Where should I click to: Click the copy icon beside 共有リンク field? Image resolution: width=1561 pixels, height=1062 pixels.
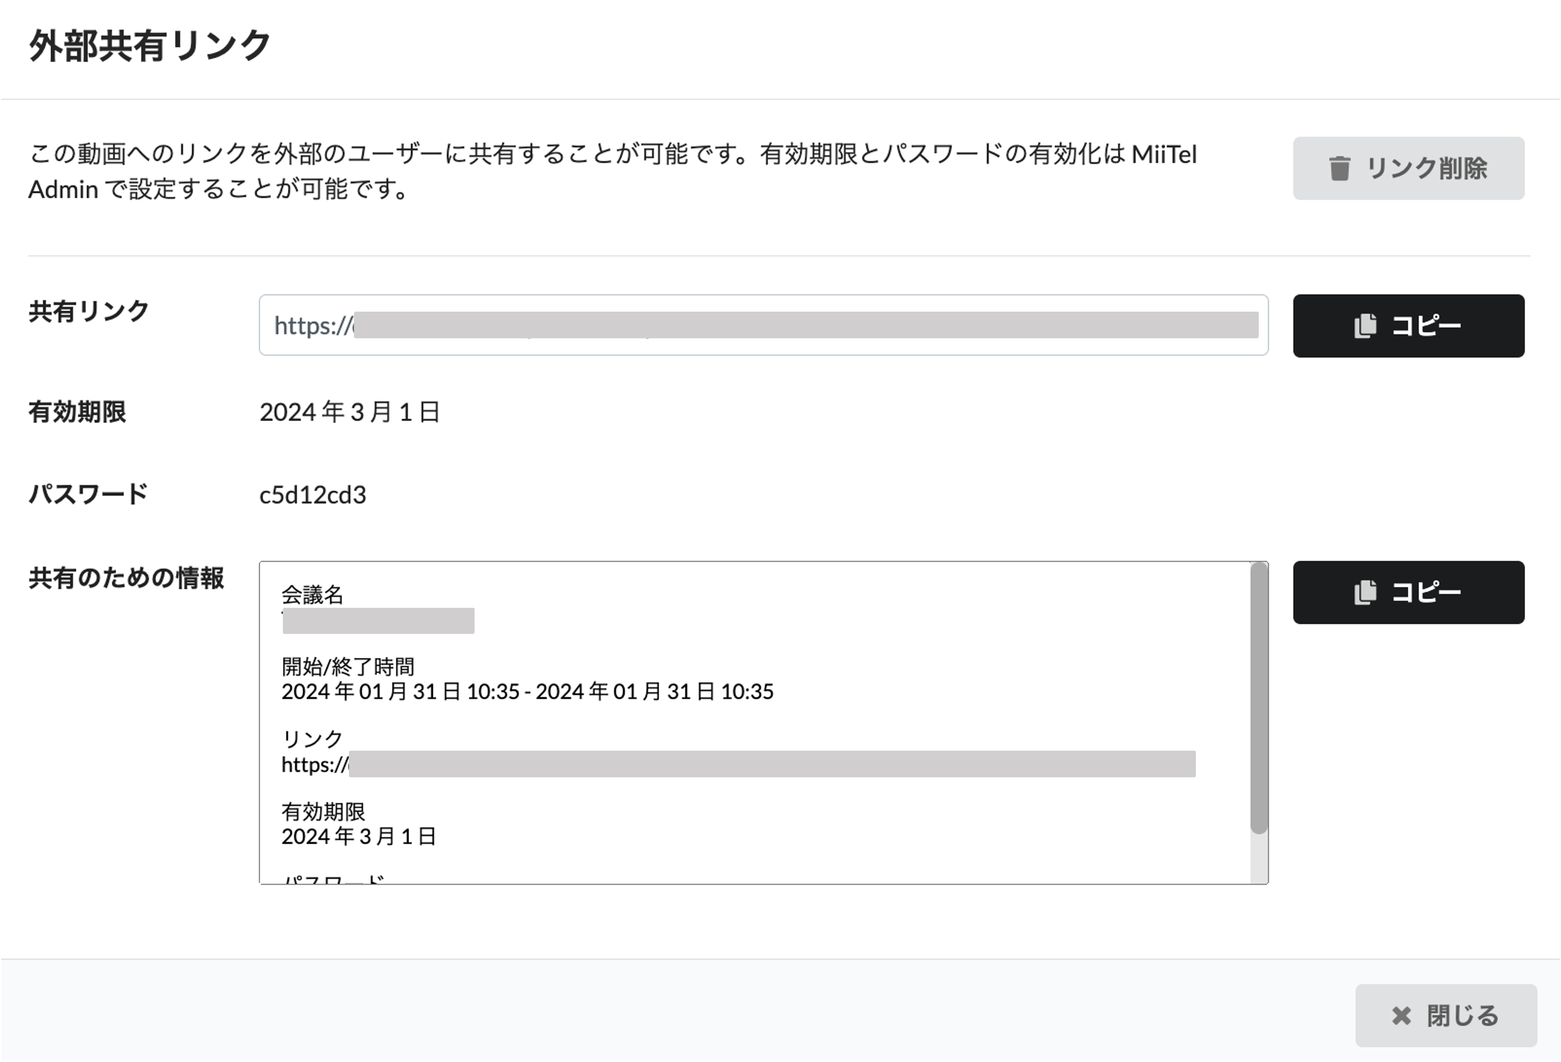(x=1365, y=326)
